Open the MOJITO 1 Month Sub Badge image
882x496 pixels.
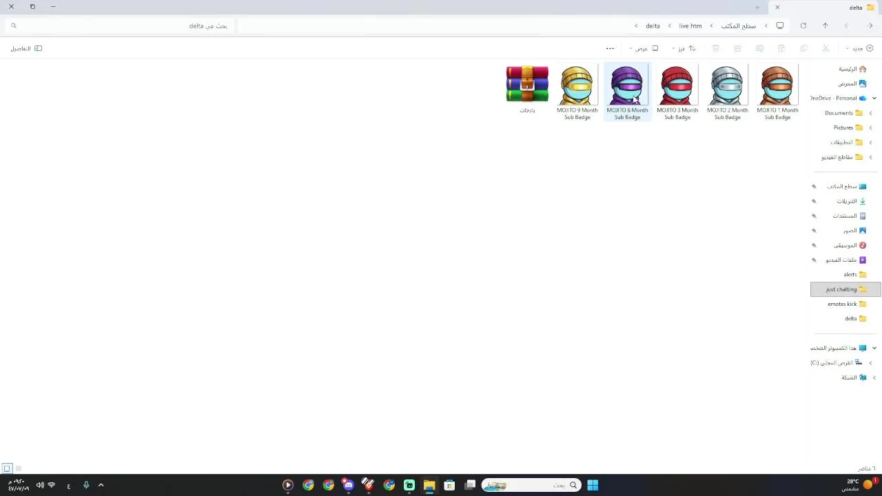click(x=777, y=92)
